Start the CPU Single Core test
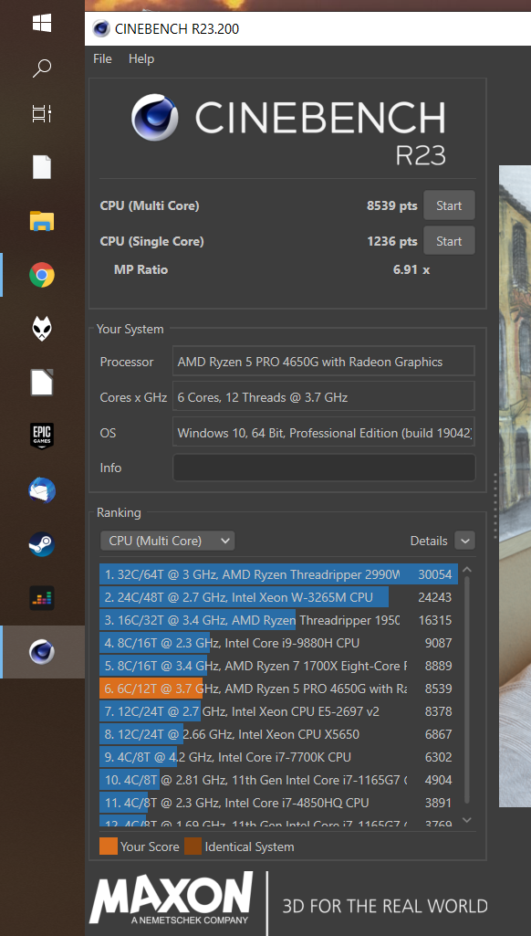The image size is (531, 936). coord(449,241)
